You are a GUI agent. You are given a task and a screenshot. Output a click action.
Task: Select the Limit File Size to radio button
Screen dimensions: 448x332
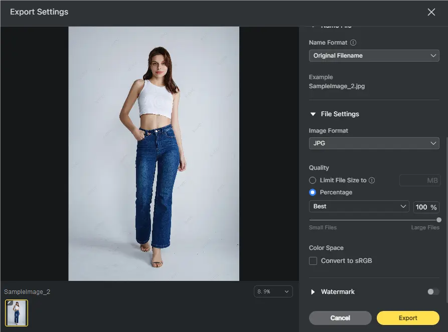pyautogui.click(x=313, y=180)
